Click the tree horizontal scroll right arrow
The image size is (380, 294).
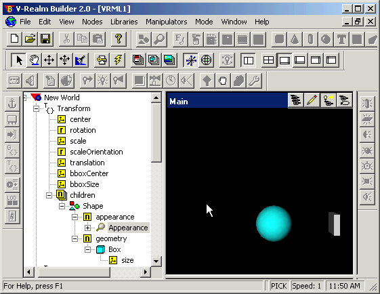(146, 272)
